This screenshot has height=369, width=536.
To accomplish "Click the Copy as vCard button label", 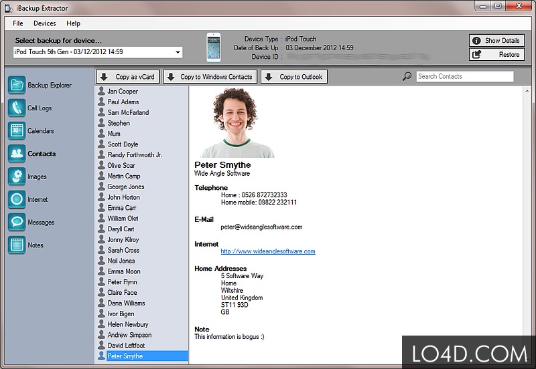I will 135,77.
